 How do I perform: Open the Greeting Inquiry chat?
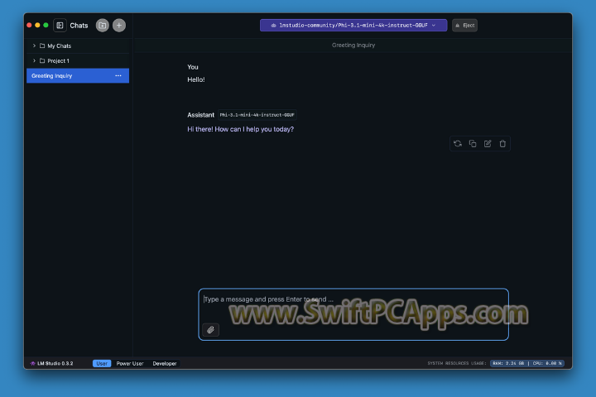pos(78,75)
